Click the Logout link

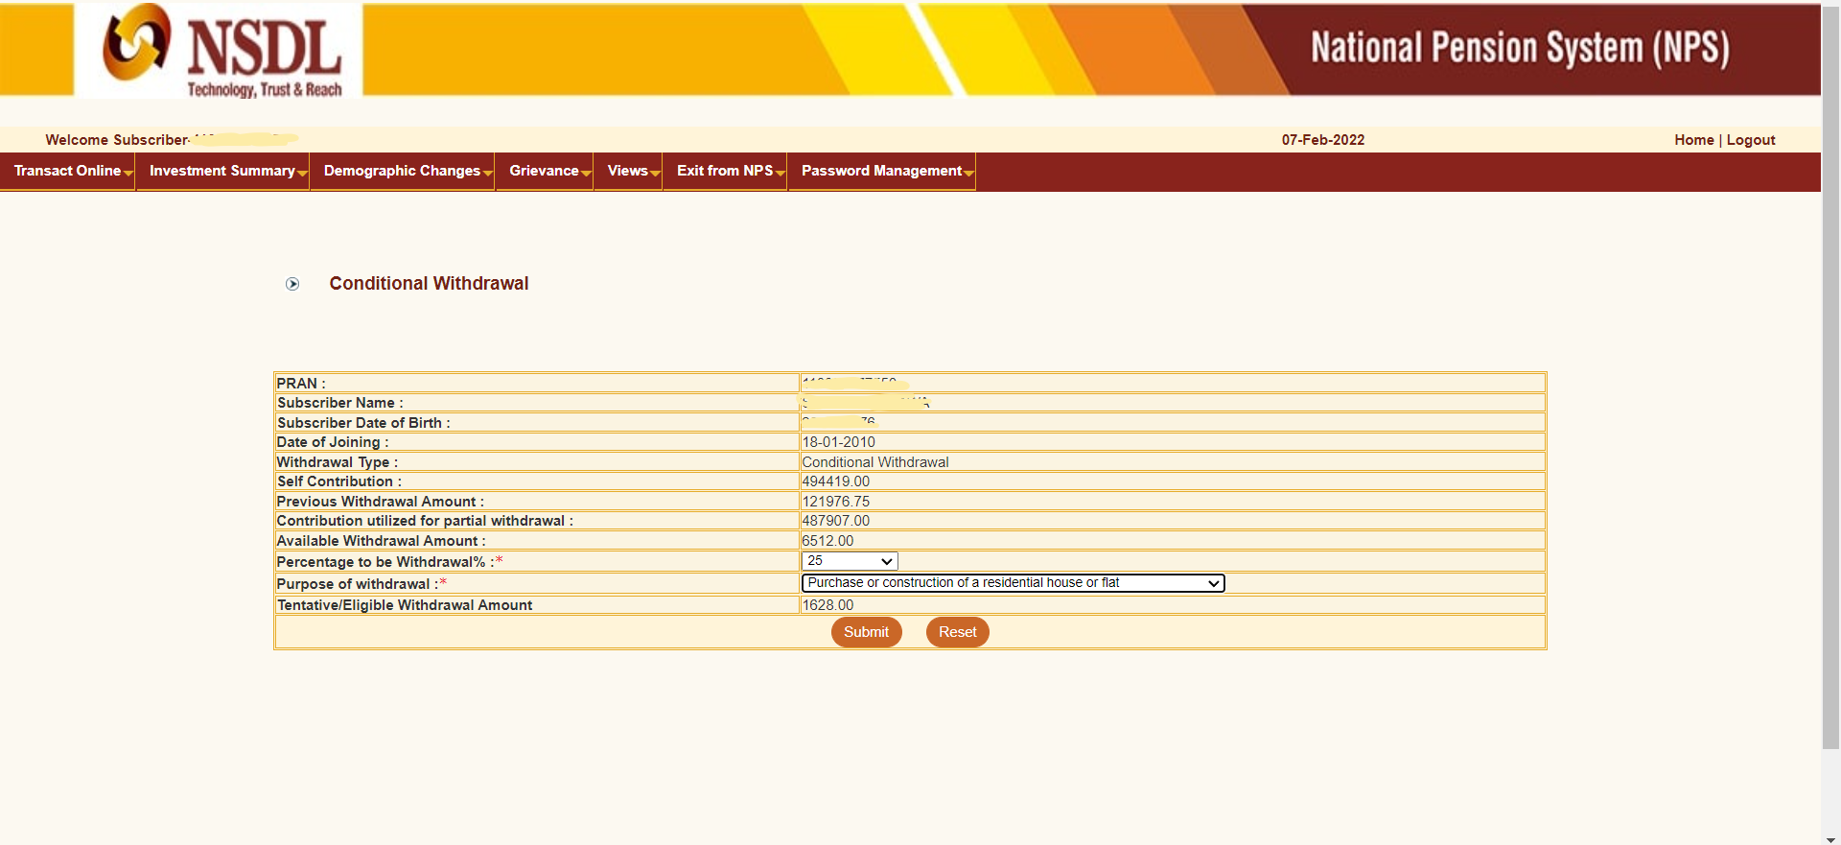tap(1751, 140)
